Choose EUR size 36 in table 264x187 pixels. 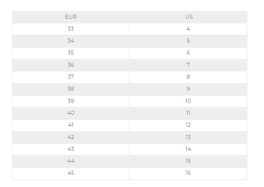[71, 65]
